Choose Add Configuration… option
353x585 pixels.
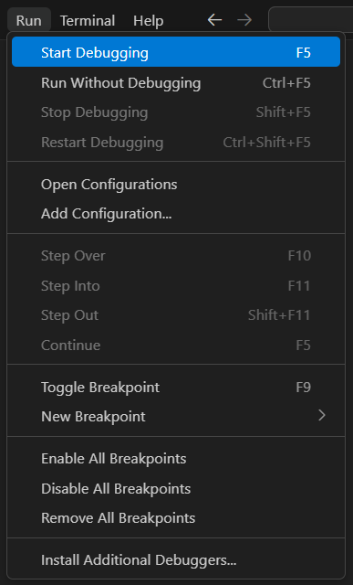tap(176, 214)
